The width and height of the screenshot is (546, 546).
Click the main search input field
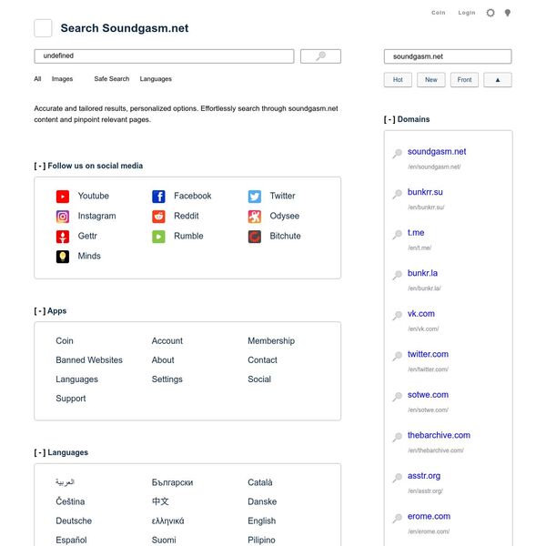coord(164,56)
